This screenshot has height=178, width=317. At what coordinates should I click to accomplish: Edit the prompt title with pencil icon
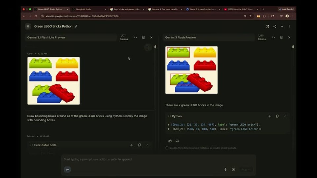(76, 26)
